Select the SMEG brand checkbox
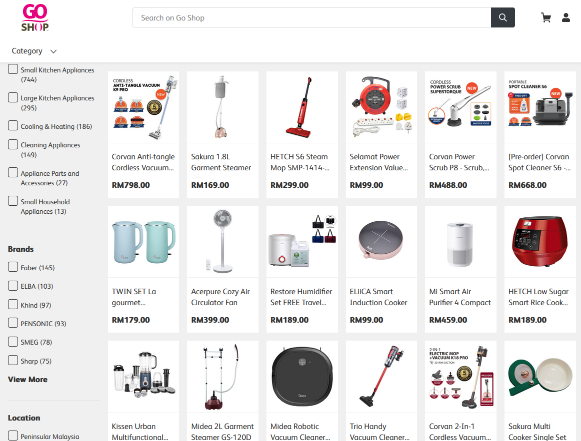The height and width of the screenshot is (441, 581). click(13, 342)
